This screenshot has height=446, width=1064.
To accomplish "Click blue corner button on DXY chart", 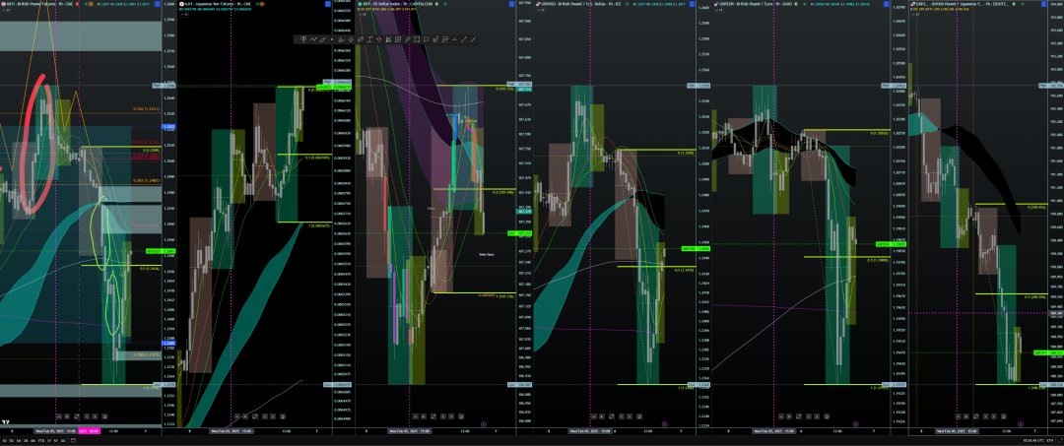I will click(x=511, y=4).
